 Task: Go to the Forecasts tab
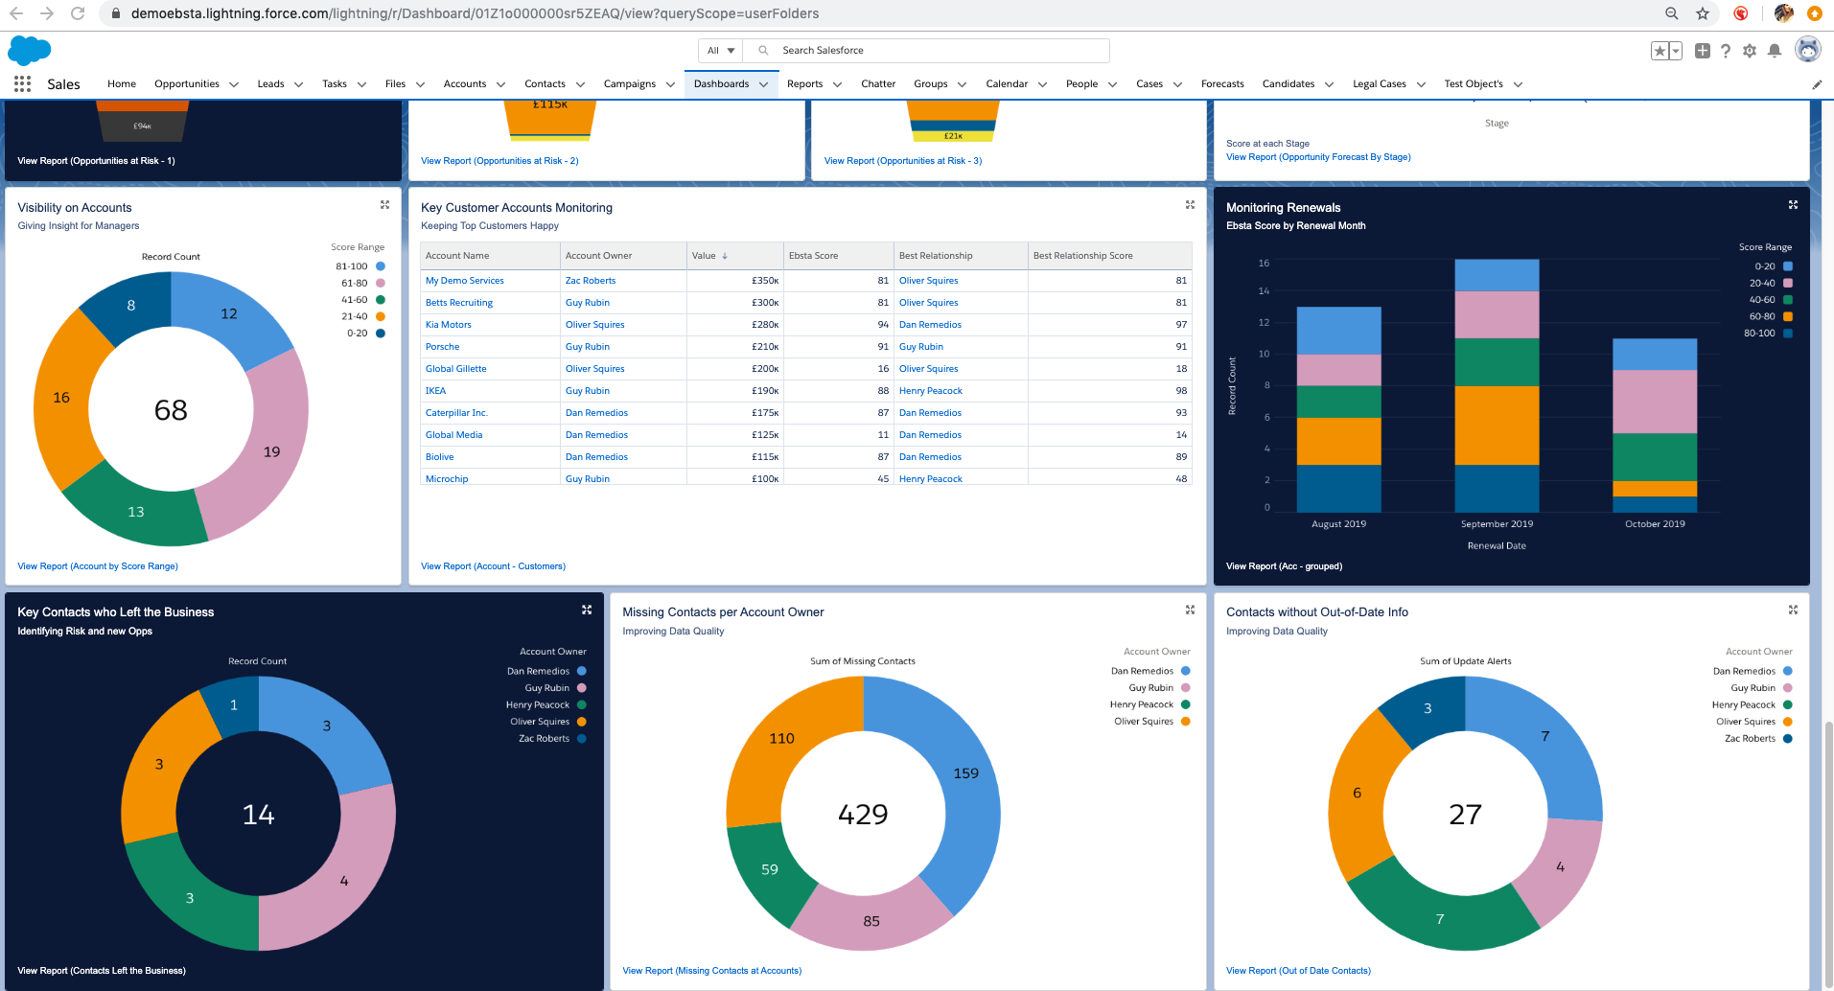pyautogui.click(x=1221, y=84)
